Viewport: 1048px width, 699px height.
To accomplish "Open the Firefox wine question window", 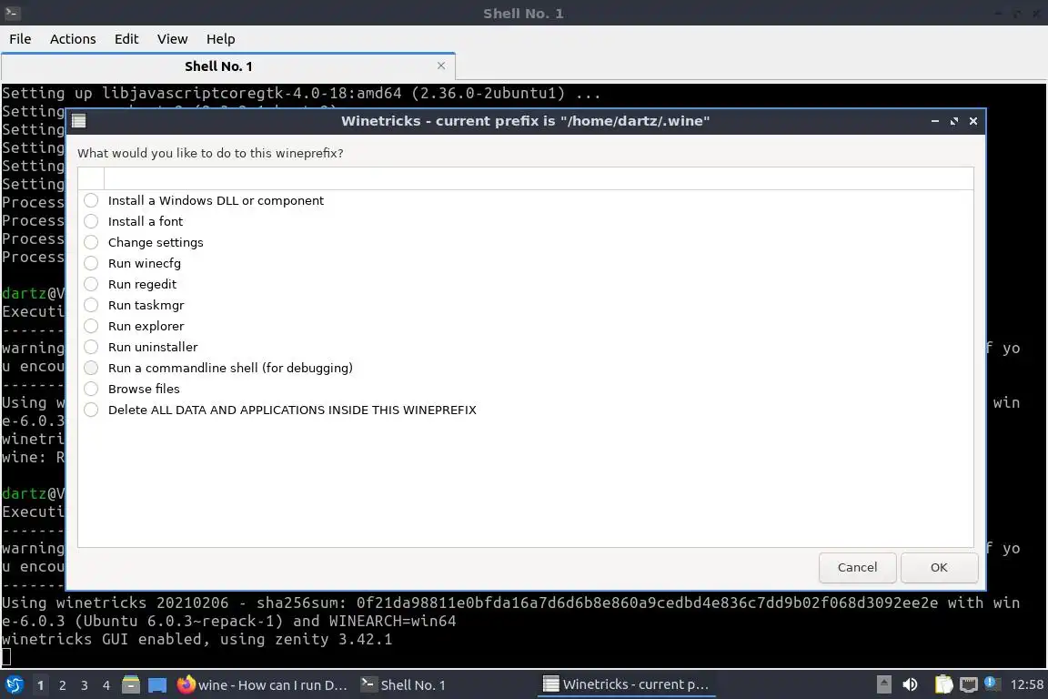I will pyautogui.click(x=263, y=685).
